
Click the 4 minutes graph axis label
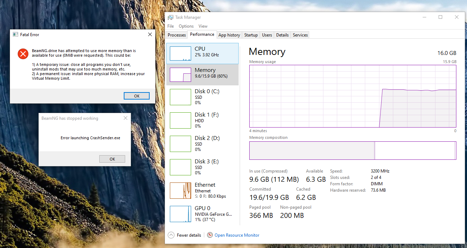point(258,131)
